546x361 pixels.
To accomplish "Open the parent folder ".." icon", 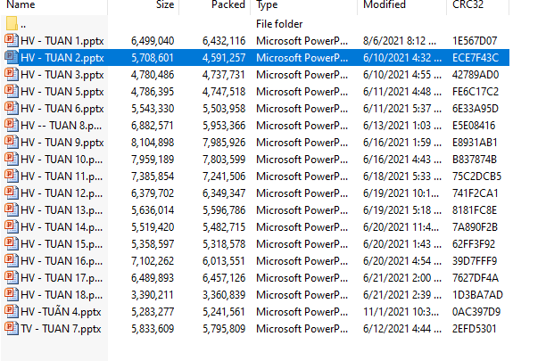I will [x=12, y=23].
